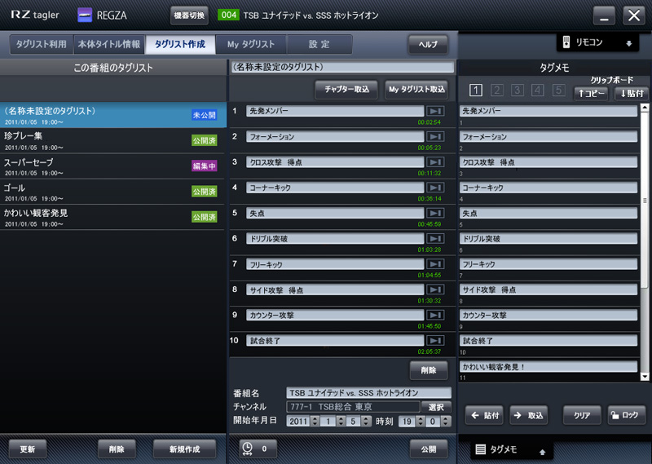Click チャプター取込 import button
The image size is (652, 464).
pos(346,90)
